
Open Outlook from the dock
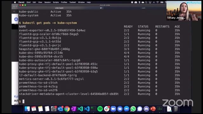tap(60, 109)
